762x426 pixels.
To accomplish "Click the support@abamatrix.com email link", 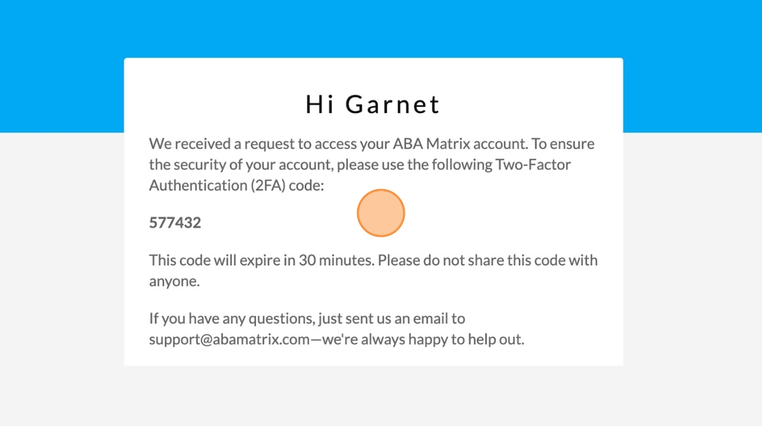I will coord(229,339).
